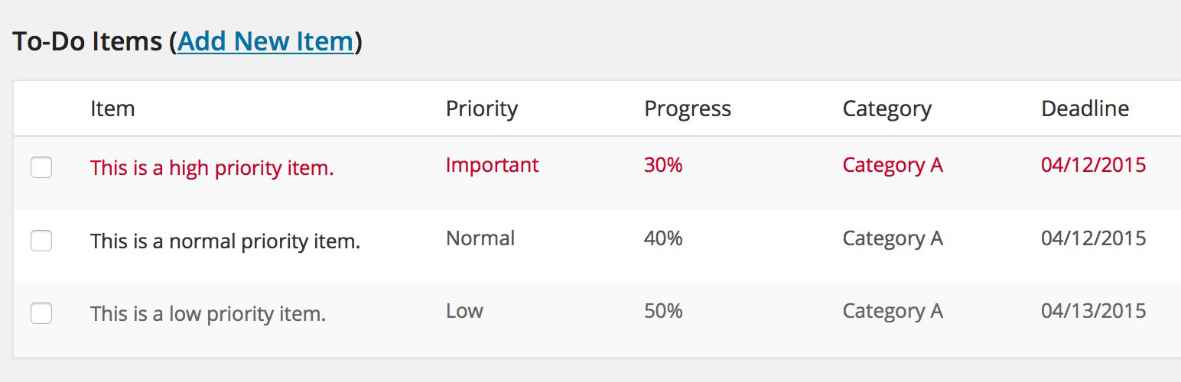Click the 04/13/2015 deadline date

point(1094,311)
